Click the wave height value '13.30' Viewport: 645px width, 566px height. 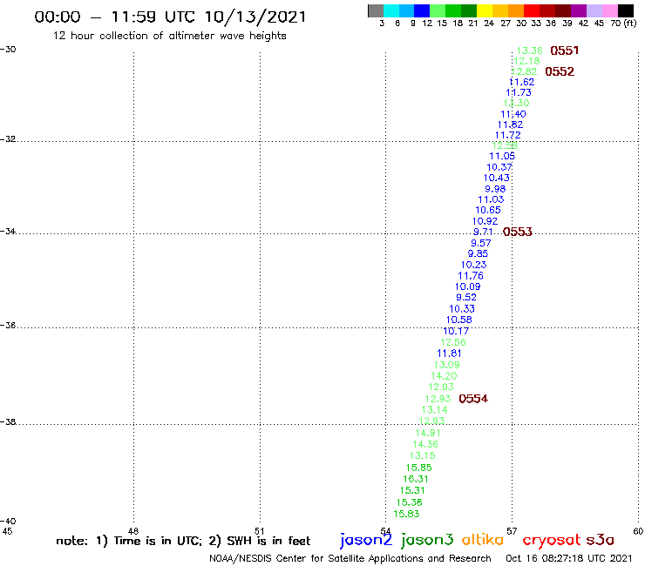click(516, 103)
